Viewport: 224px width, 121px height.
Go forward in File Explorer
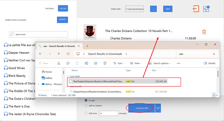[50, 54]
